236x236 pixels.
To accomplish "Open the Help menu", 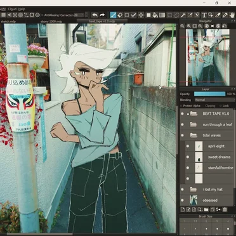I will (22, 9).
